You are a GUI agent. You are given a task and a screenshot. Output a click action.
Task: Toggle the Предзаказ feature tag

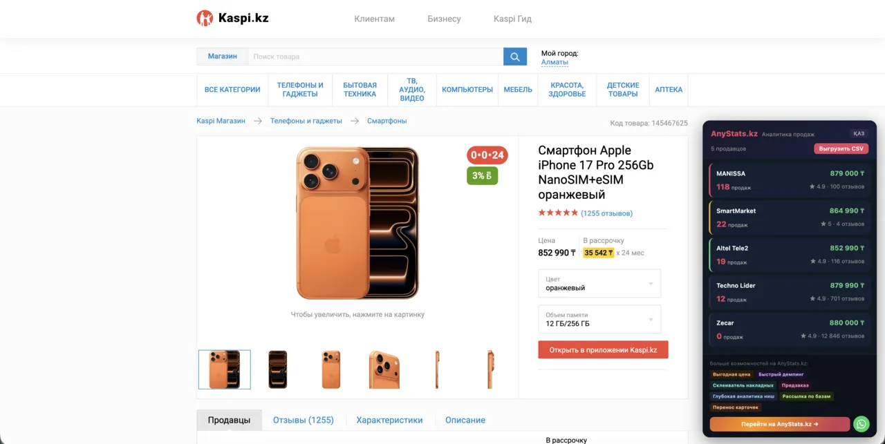pos(796,385)
